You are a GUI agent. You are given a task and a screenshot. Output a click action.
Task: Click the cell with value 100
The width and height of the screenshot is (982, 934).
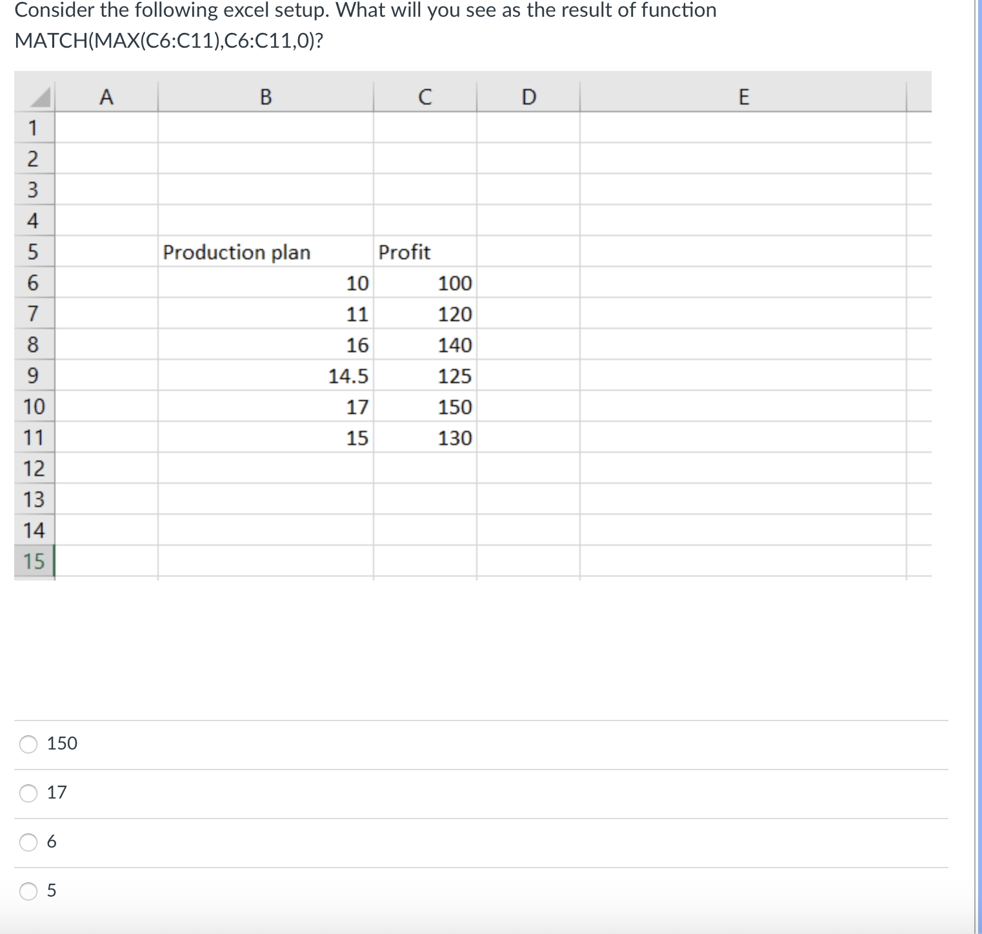tap(452, 283)
